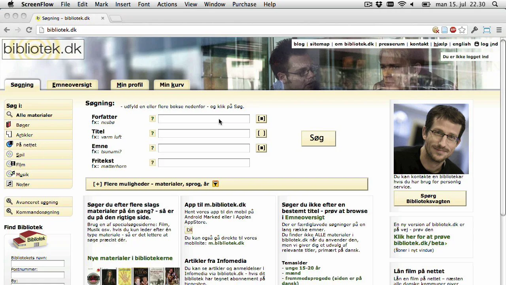Open the Purchase menu in the menu bar
Screen dimensions: 506x285
point(244,4)
